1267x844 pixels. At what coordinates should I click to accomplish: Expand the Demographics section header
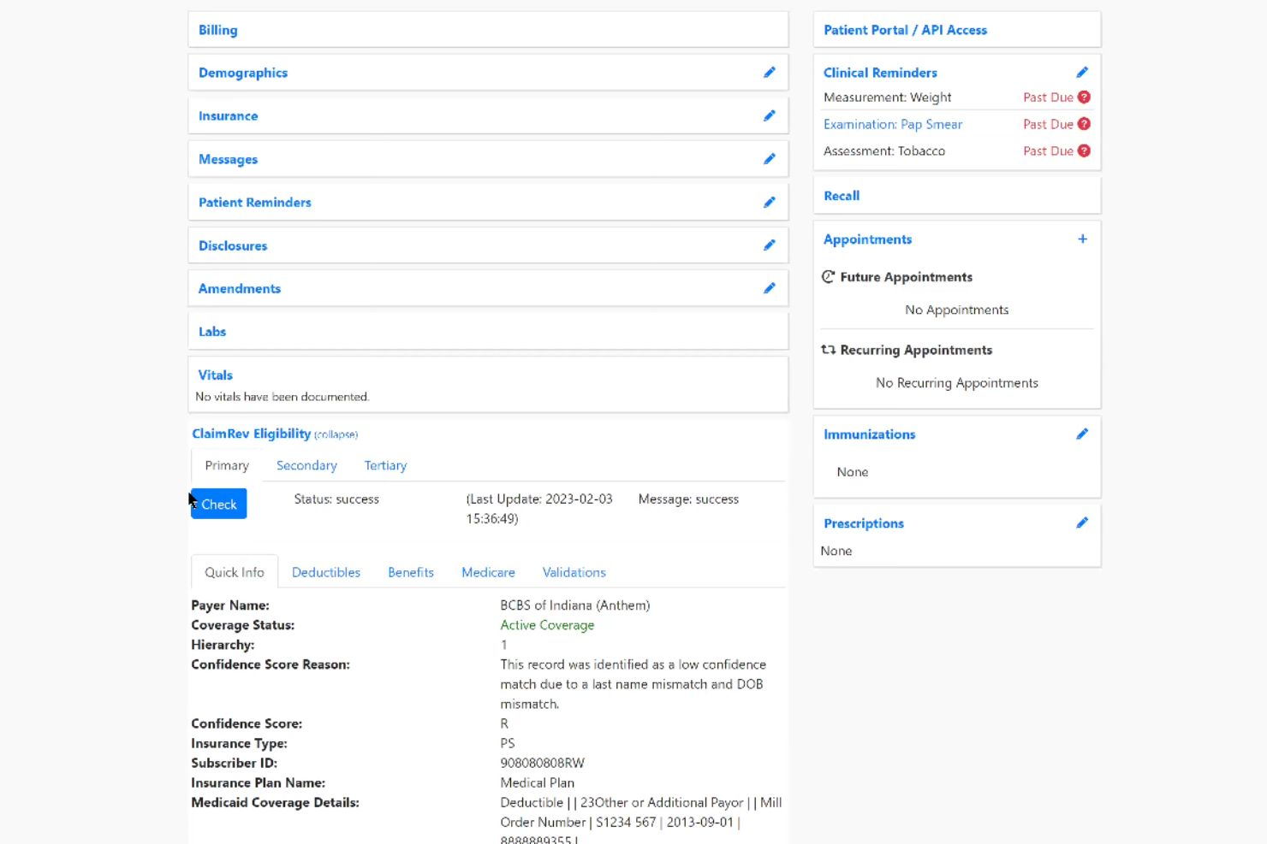click(243, 73)
